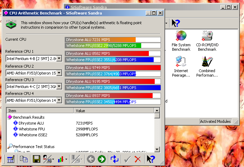Open the dropdown arrow left of Sandra help icon
This screenshot has width=244, height=167.
(x=166, y=23)
